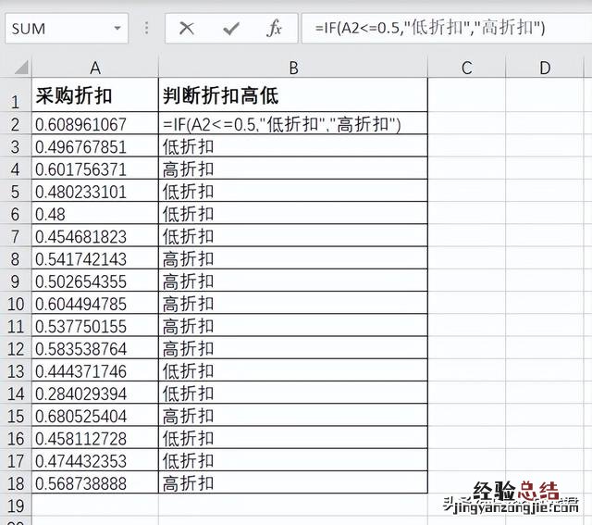592x525 pixels.
Task: Select cell B2 containing the IF formula
Action: [292, 124]
